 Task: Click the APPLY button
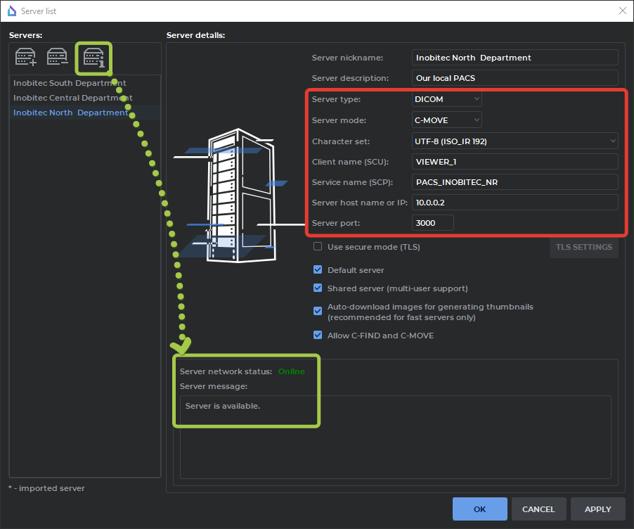(597, 509)
